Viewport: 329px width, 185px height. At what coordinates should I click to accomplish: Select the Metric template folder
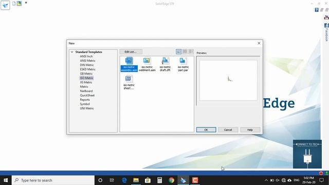[x=84, y=87]
